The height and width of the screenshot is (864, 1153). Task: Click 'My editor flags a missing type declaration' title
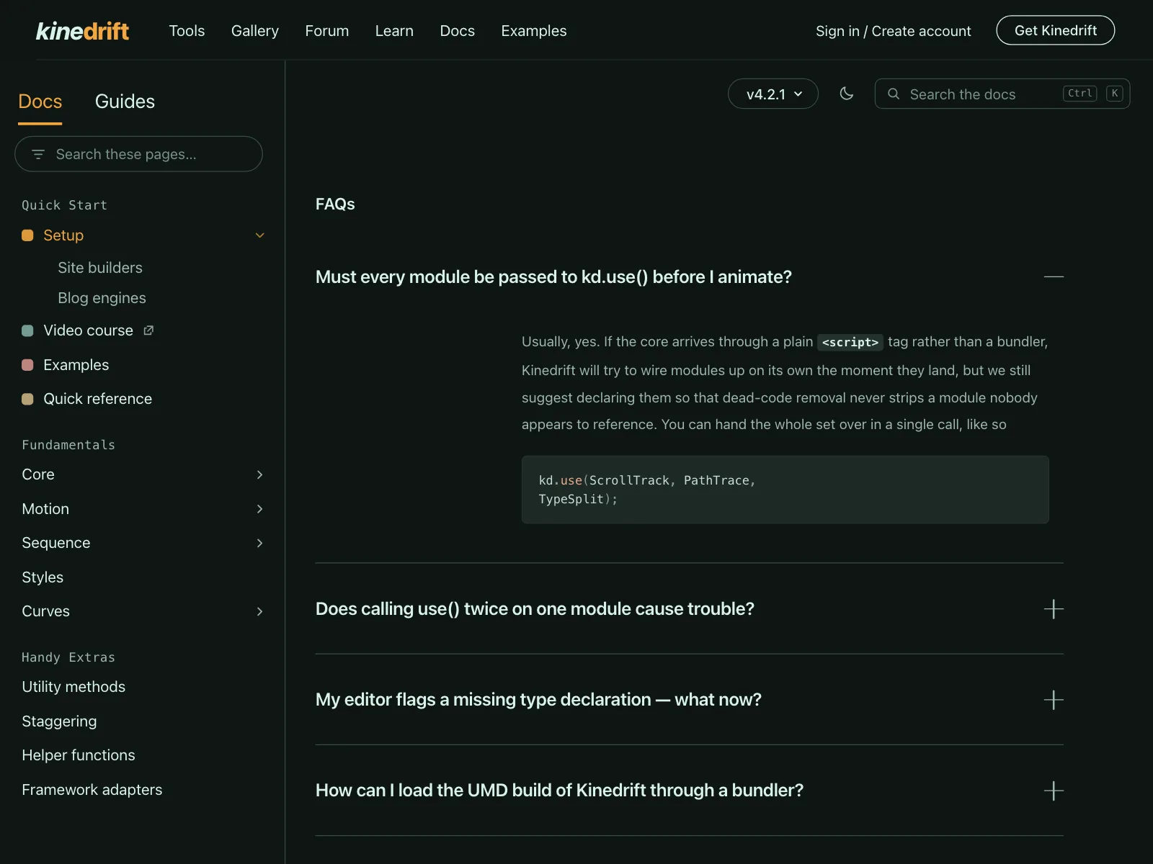pos(538,700)
